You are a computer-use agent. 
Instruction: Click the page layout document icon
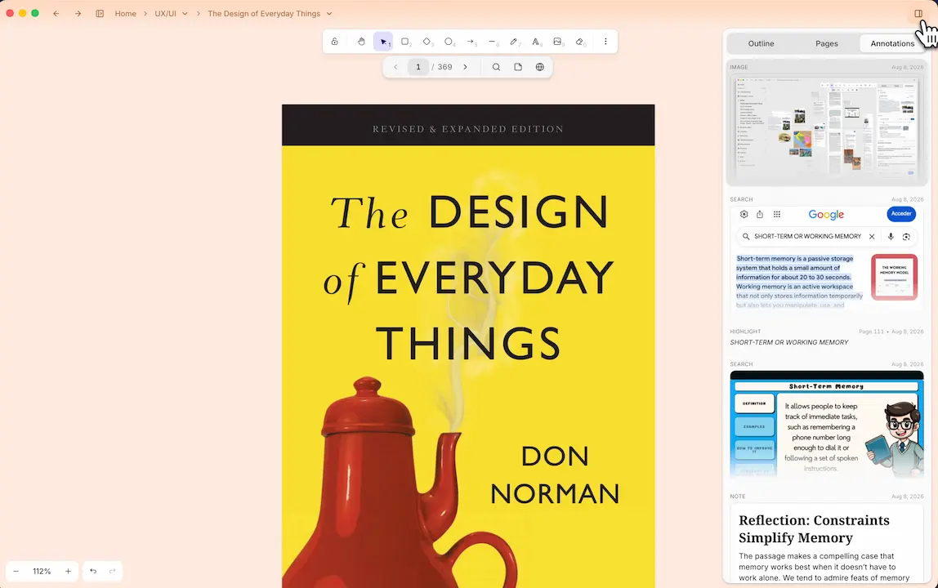coord(518,67)
